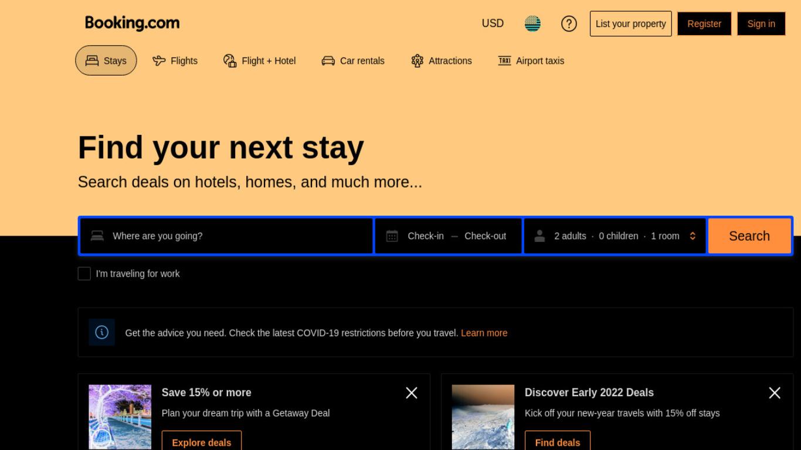Open the Check-out date picker
Image resolution: width=801 pixels, height=450 pixels.
[485, 236]
